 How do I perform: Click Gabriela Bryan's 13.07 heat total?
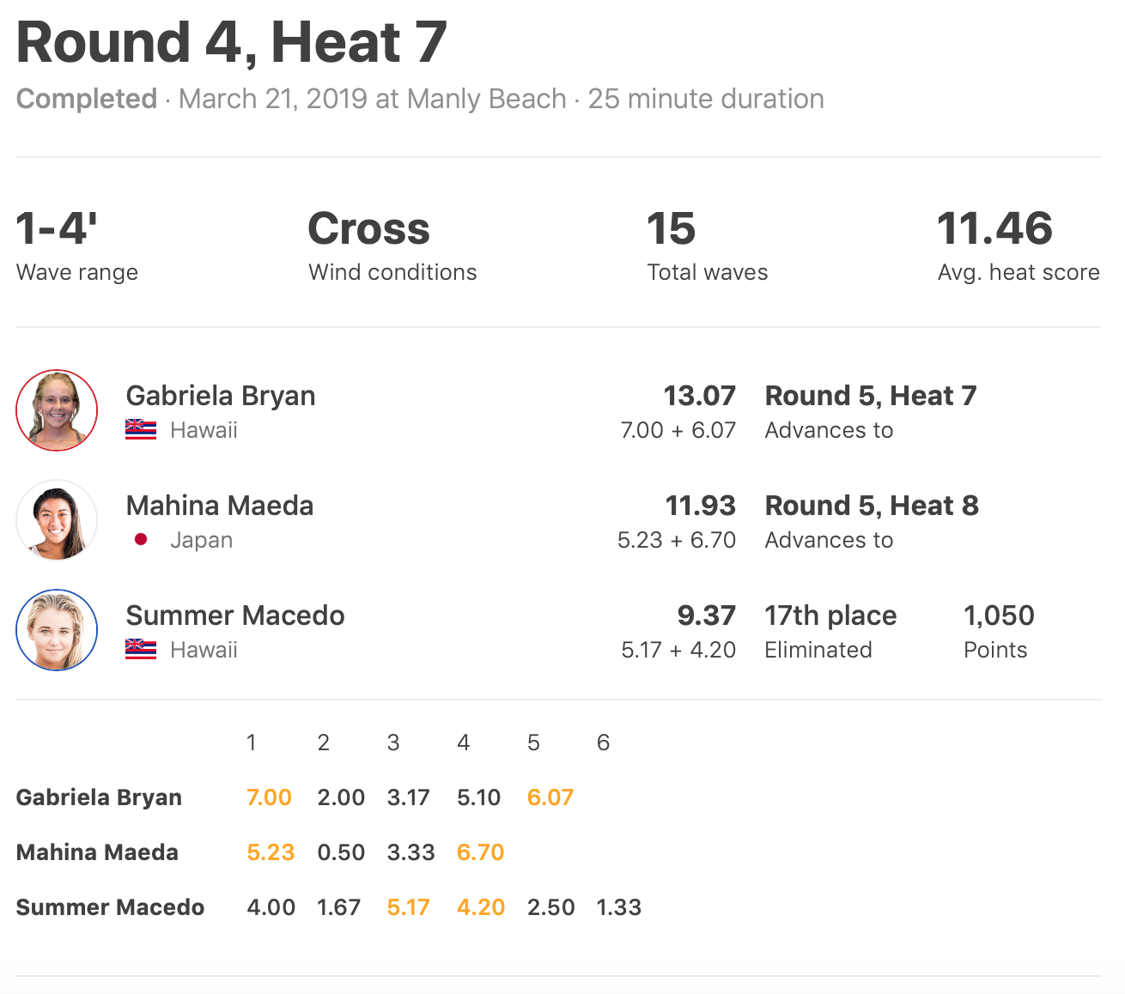(699, 396)
